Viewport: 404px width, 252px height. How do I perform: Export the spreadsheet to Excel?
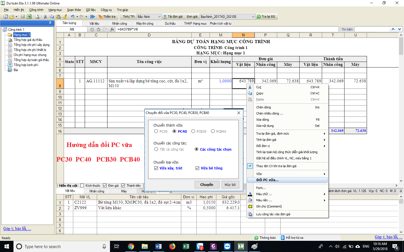(x=29, y=17)
